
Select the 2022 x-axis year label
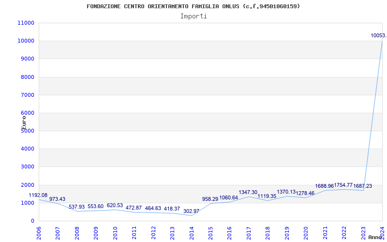click(344, 233)
